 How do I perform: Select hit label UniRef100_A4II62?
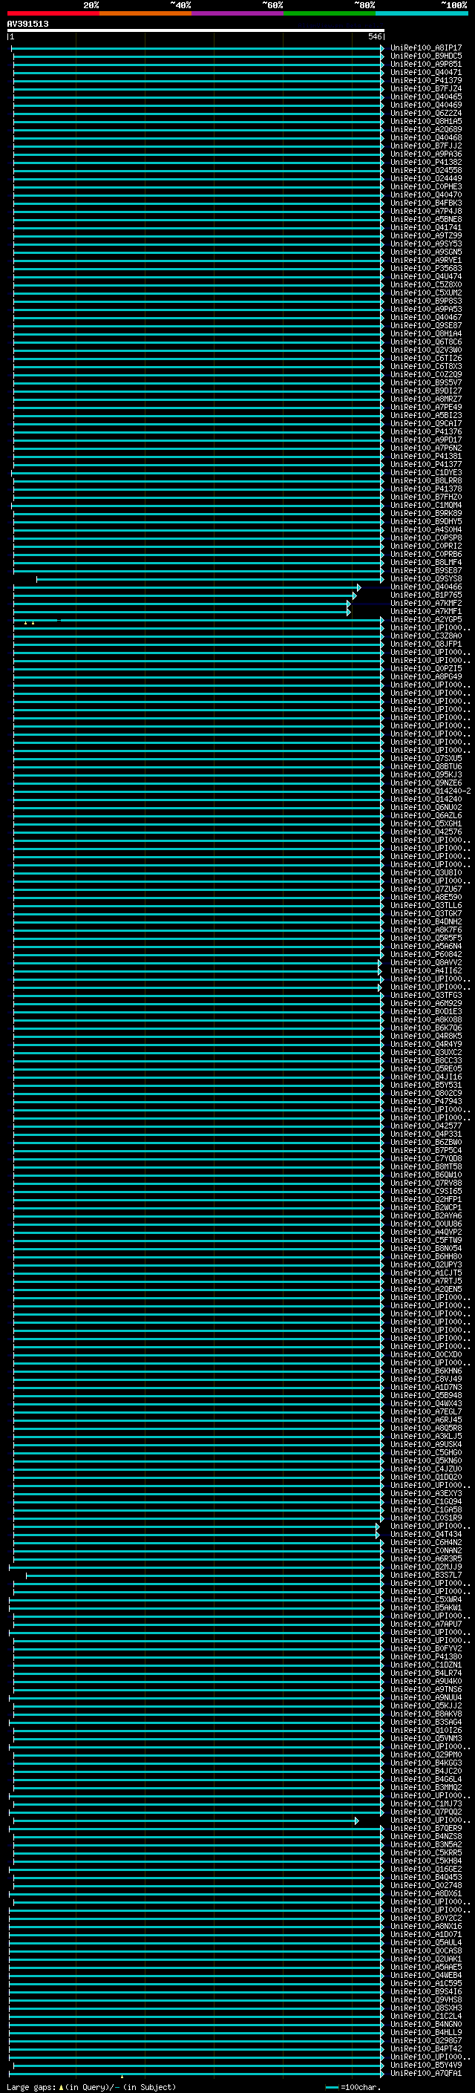coord(425,970)
